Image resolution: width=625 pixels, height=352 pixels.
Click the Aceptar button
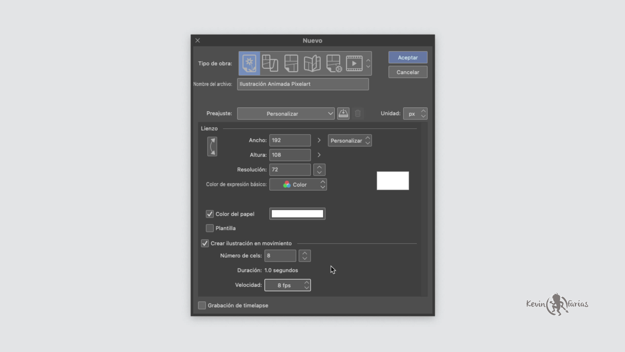[408, 57]
